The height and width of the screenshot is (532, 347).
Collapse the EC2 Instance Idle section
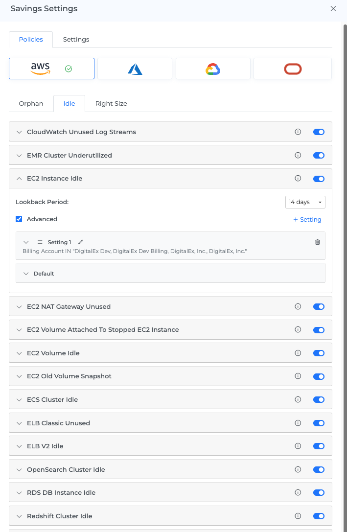20,179
